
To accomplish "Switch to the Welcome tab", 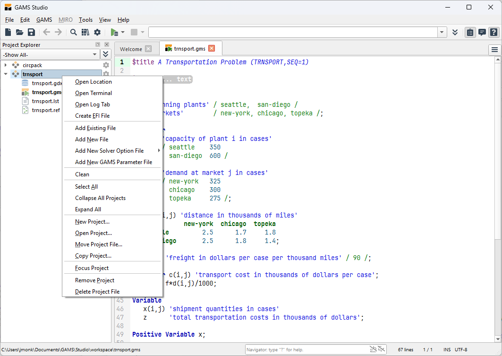I will click(x=131, y=49).
